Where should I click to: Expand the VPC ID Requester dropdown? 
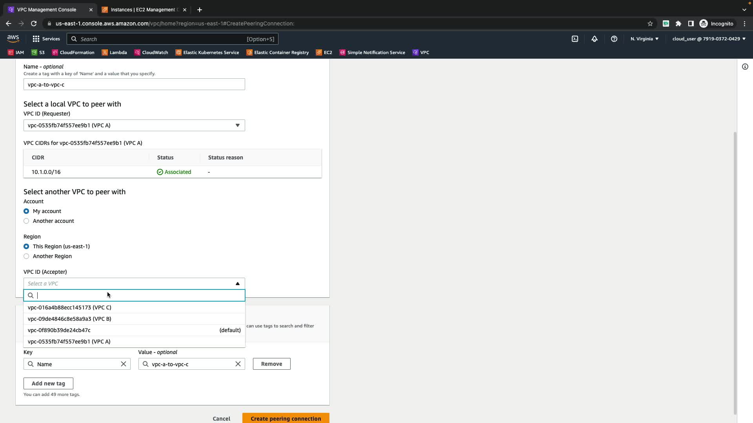pyautogui.click(x=134, y=125)
